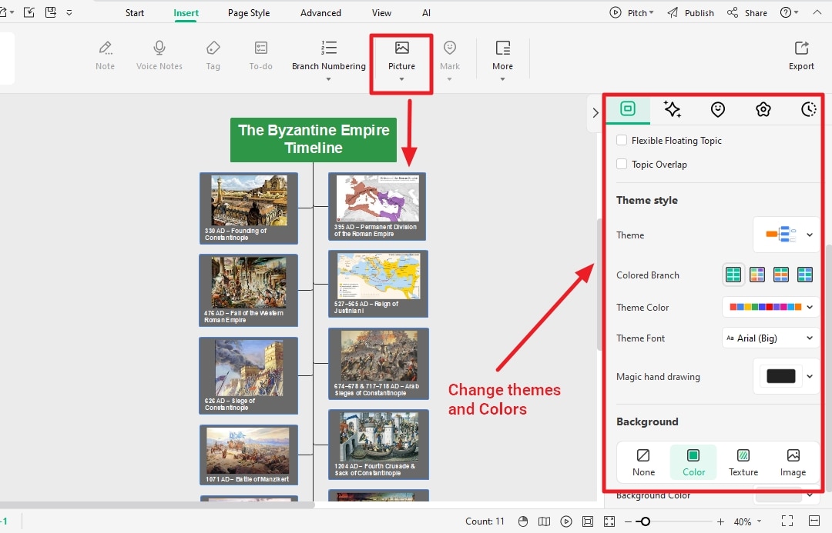This screenshot has height=533, width=832.
Task: Open the Help question mark menu
Action: 789,13
